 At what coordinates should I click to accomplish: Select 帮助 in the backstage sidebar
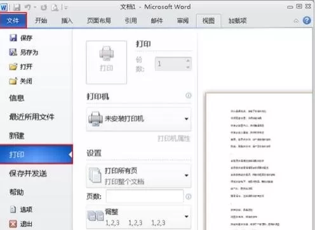coord(17,192)
